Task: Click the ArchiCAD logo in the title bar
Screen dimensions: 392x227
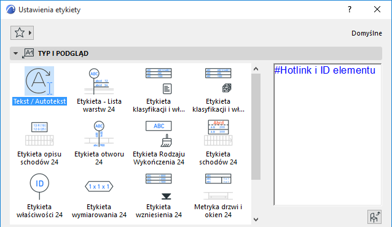Action: pos(10,9)
